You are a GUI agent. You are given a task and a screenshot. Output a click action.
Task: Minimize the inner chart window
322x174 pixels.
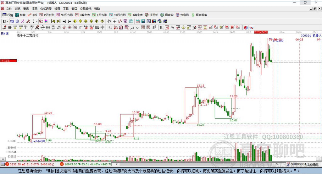pyautogui.click(x=311, y=8)
